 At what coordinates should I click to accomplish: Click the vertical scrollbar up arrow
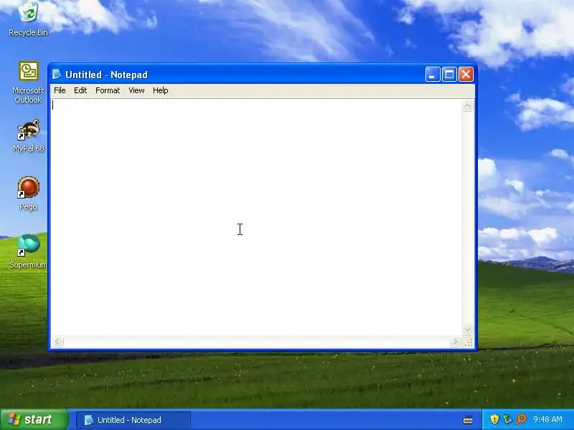coord(468,106)
